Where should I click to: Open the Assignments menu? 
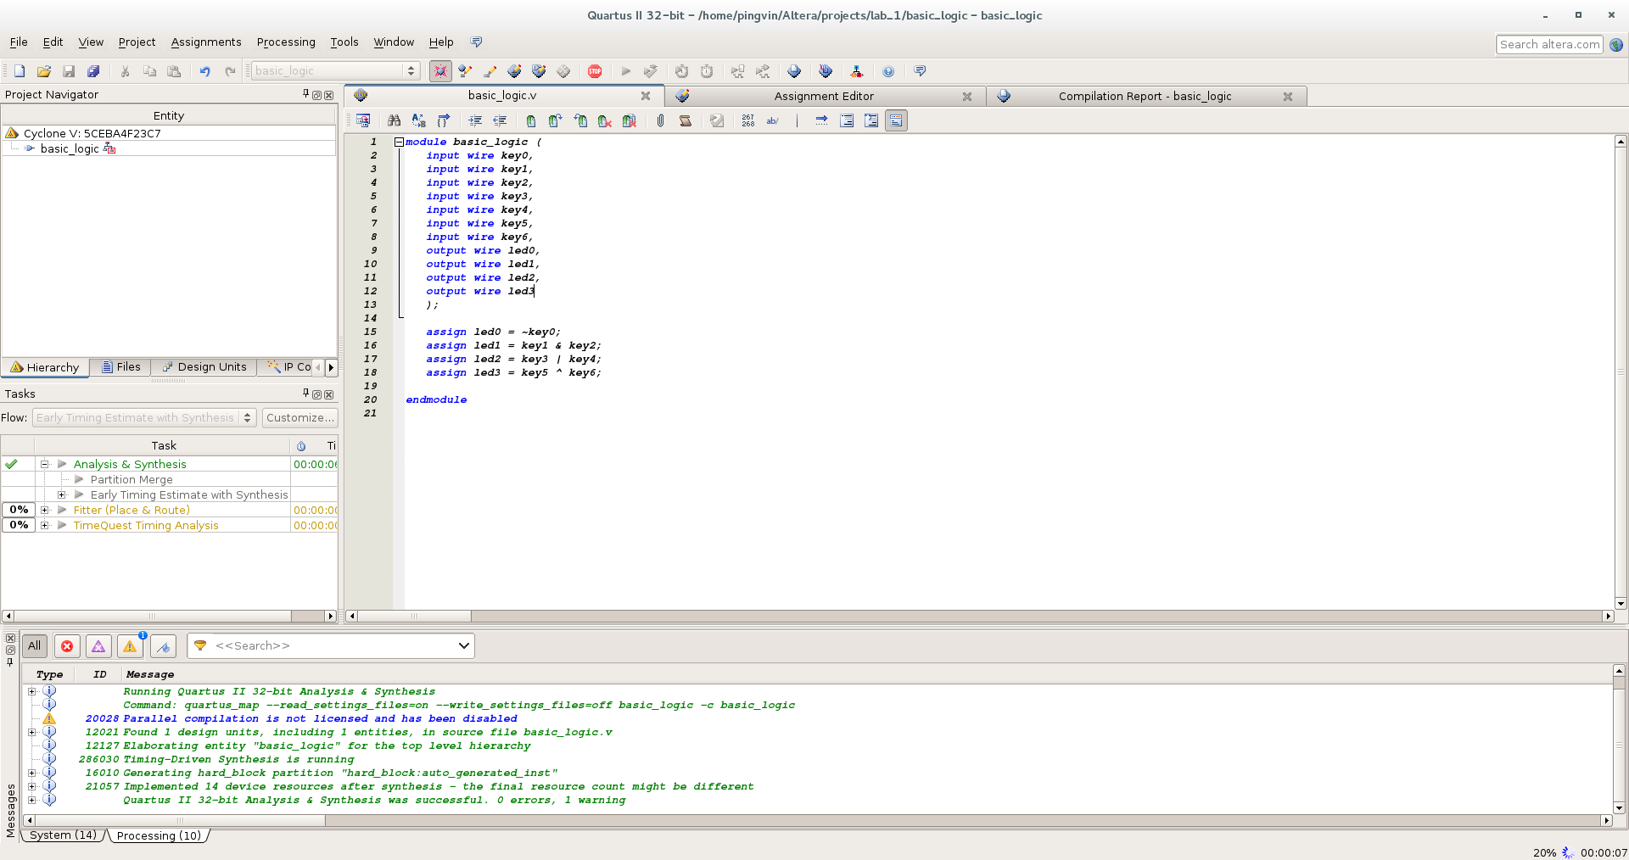[206, 42]
